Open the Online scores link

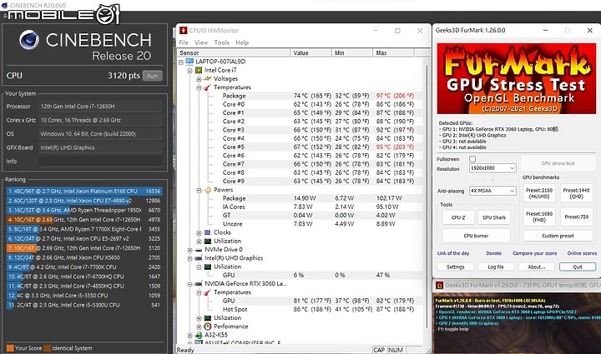582,253
